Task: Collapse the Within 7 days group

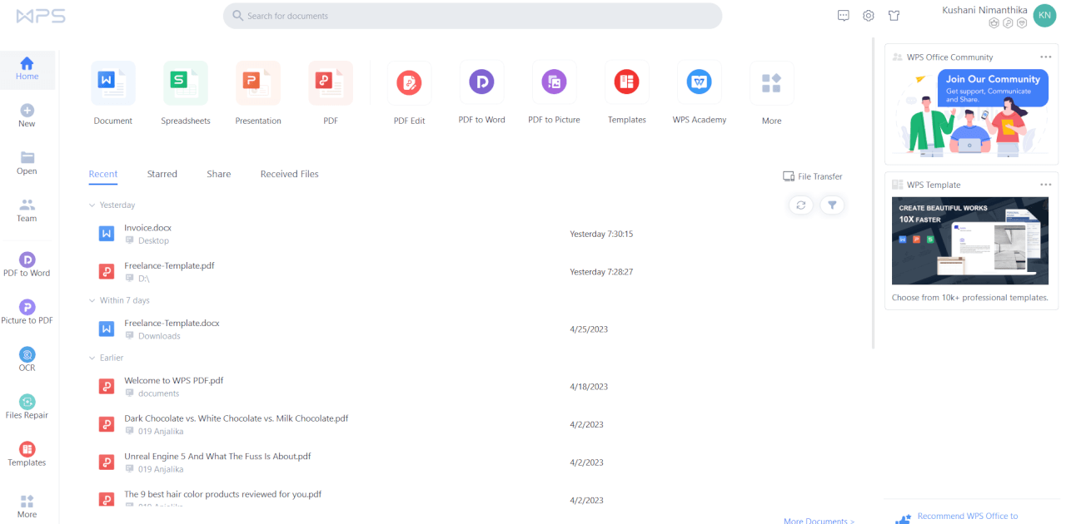Action: [x=92, y=300]
